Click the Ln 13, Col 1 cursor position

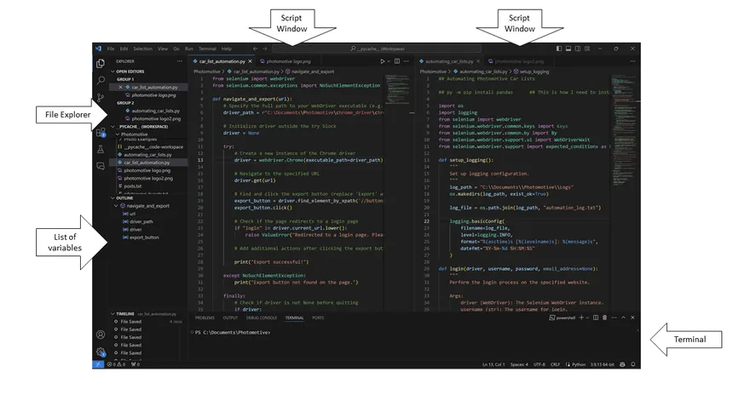coord(493,364)
